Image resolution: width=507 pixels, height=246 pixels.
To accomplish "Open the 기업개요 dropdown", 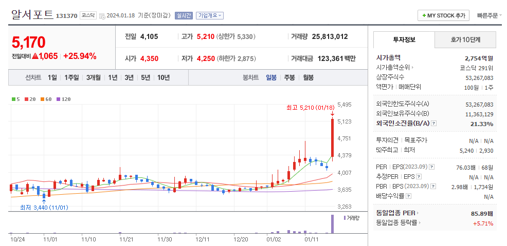I will pyautogui.click(x=209, y=15).
